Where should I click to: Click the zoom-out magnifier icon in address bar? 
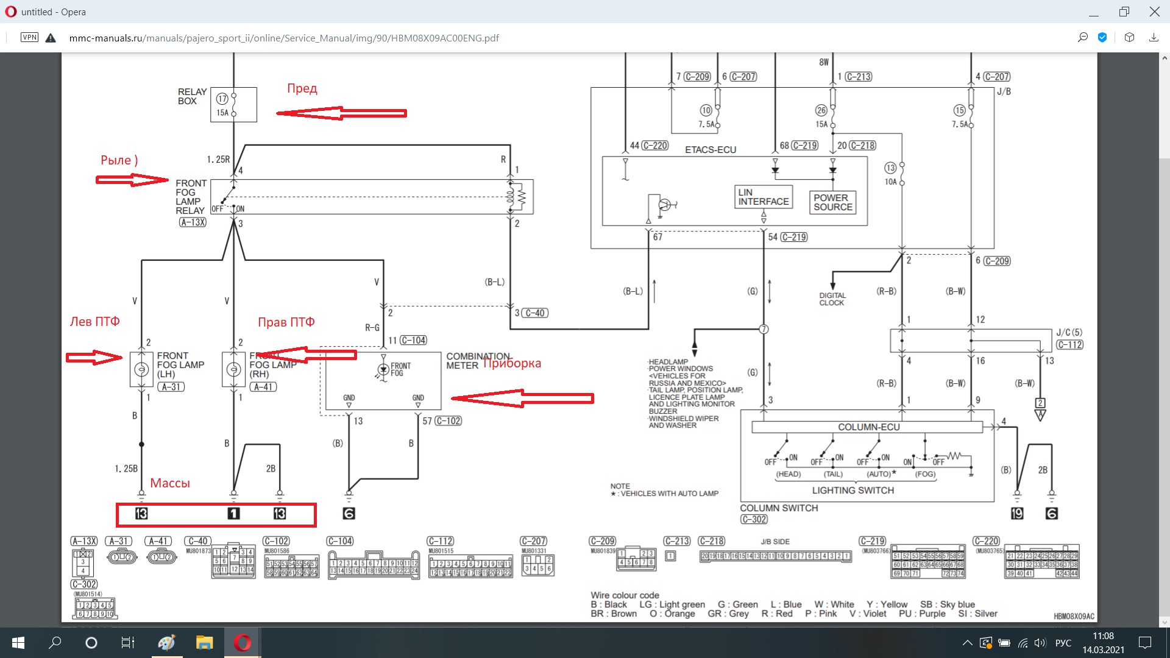tap(1083, 37)
